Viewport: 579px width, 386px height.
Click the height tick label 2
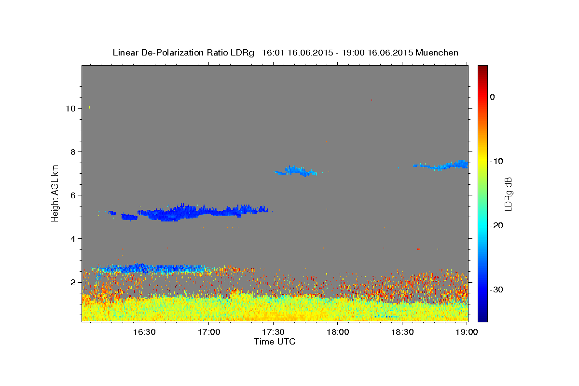coord(73,282)
